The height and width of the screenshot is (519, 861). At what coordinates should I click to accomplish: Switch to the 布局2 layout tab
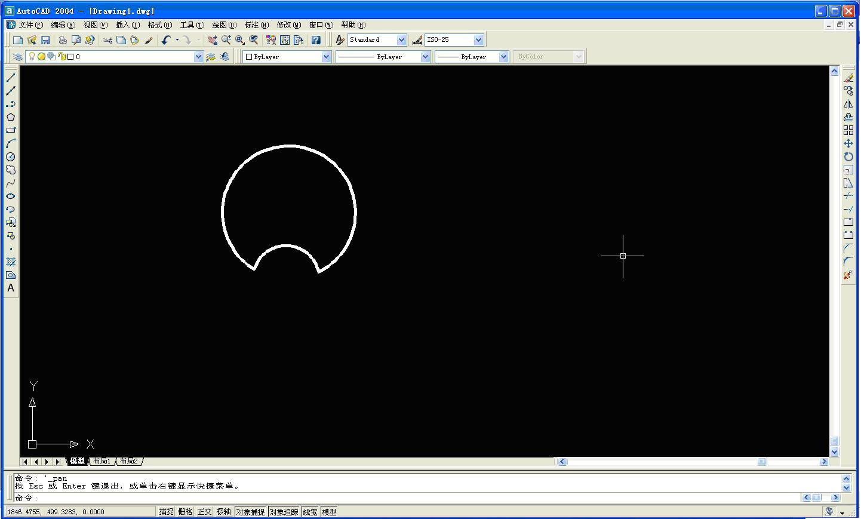pyautogui.click(x=128, y=461)
